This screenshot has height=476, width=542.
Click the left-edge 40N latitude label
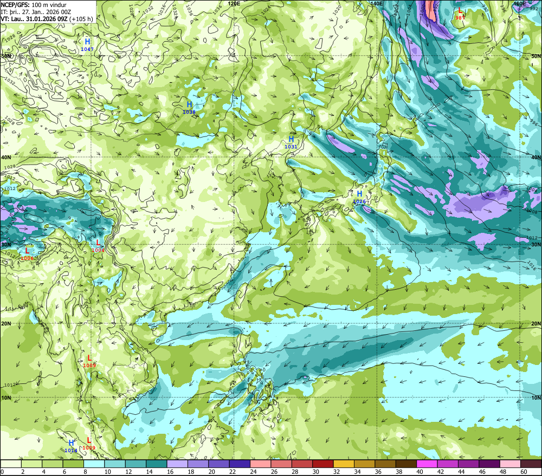coord(6,157)
